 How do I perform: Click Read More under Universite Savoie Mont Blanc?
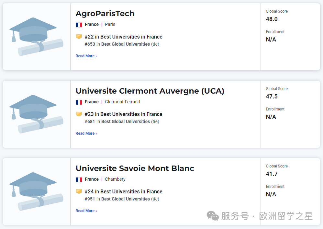86,211
